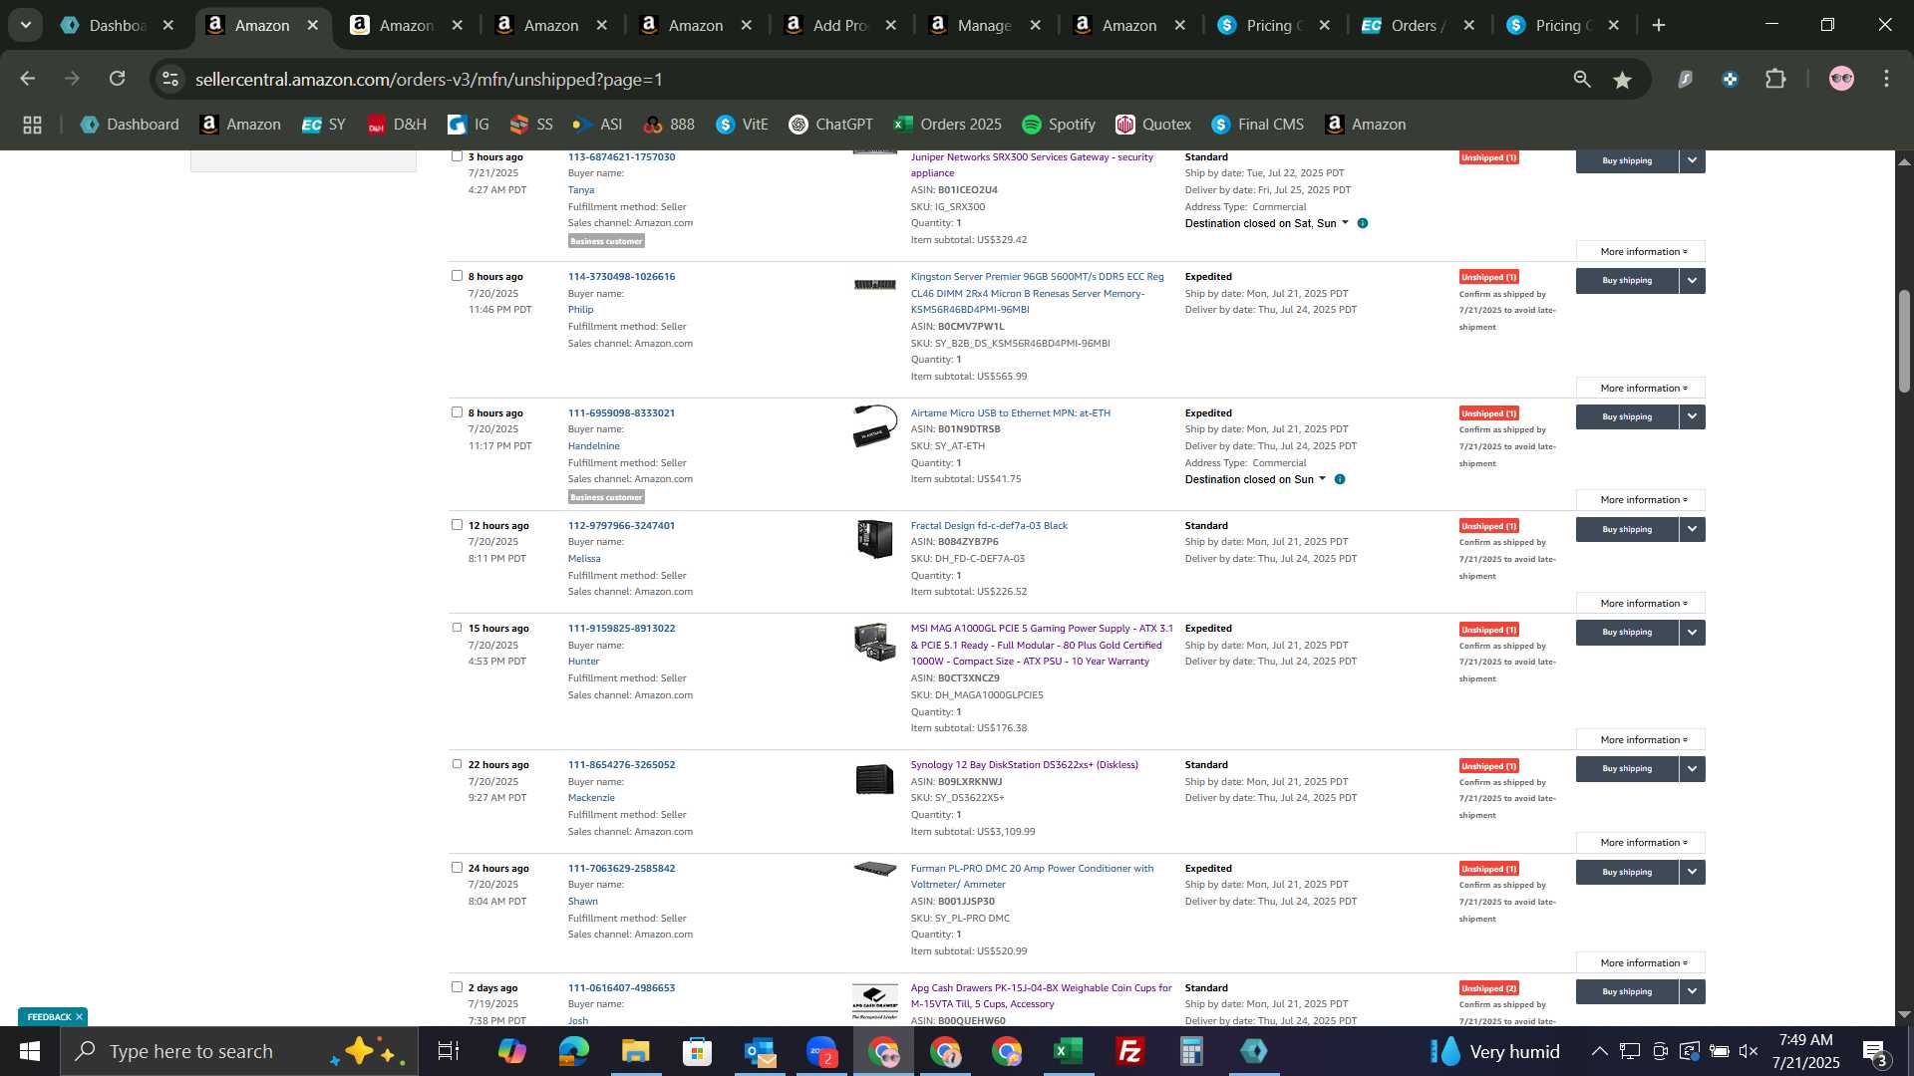
Task: Expand More information for Kingston memory order
Action: pyautogui.click(x=1640, y=389)
